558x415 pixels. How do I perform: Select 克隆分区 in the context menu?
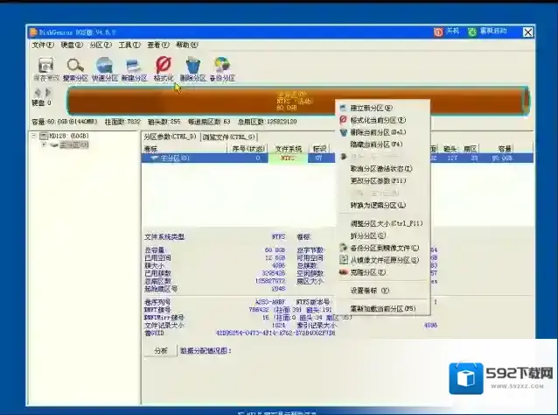(x=367, y=271)
